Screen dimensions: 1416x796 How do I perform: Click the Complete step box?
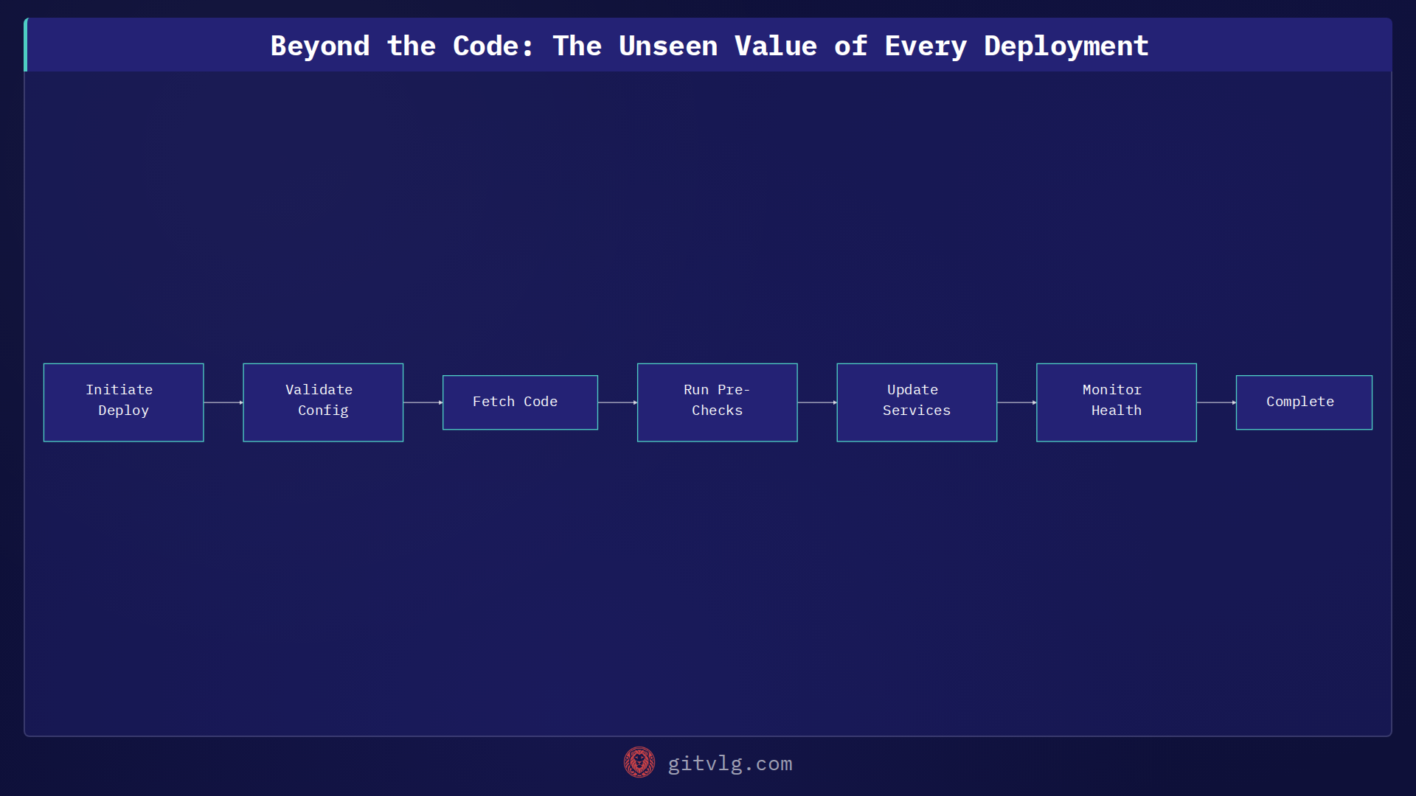click(x=1304, y=402)
